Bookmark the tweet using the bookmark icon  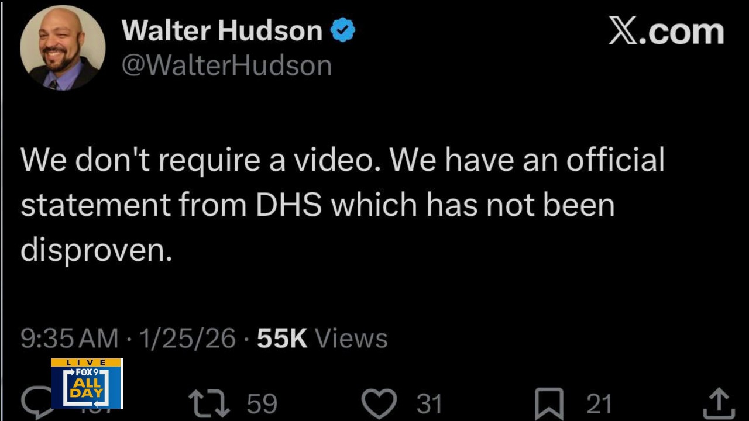point(550,404)
